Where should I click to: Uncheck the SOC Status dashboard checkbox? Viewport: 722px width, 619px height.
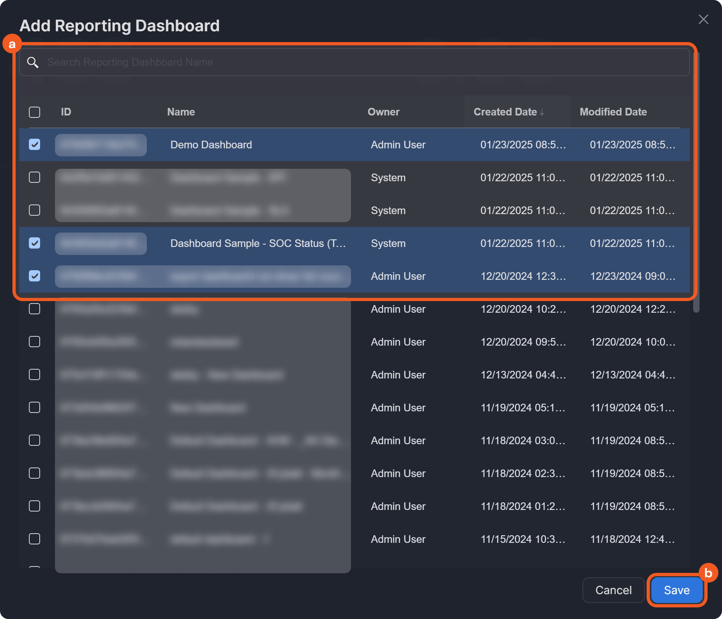pyautogui.click(x=34, y=243)
